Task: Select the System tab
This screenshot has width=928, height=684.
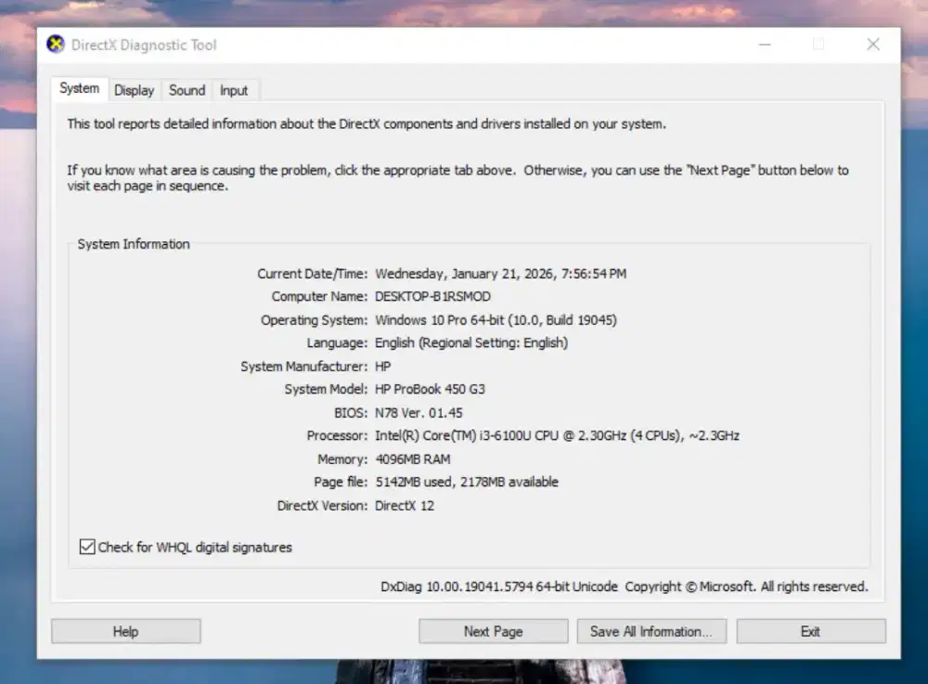Action: tap(79, 89)
